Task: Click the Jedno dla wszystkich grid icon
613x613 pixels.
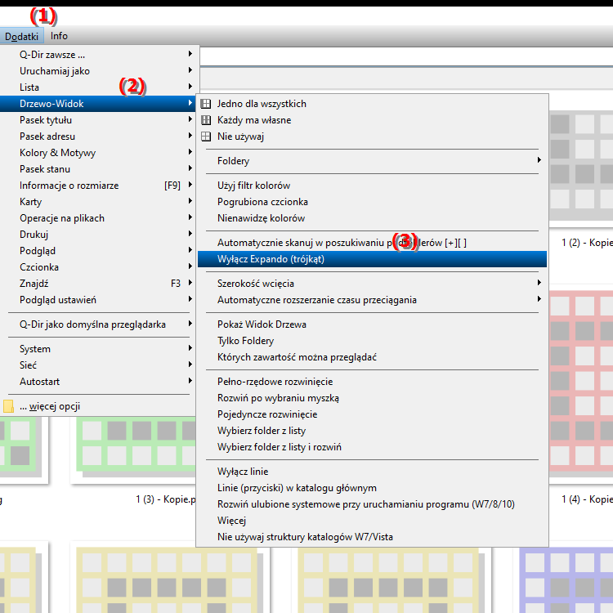Action: point(206,104)
